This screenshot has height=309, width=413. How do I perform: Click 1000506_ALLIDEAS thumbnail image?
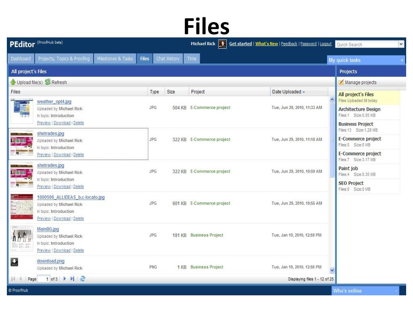tap(22, 206)
